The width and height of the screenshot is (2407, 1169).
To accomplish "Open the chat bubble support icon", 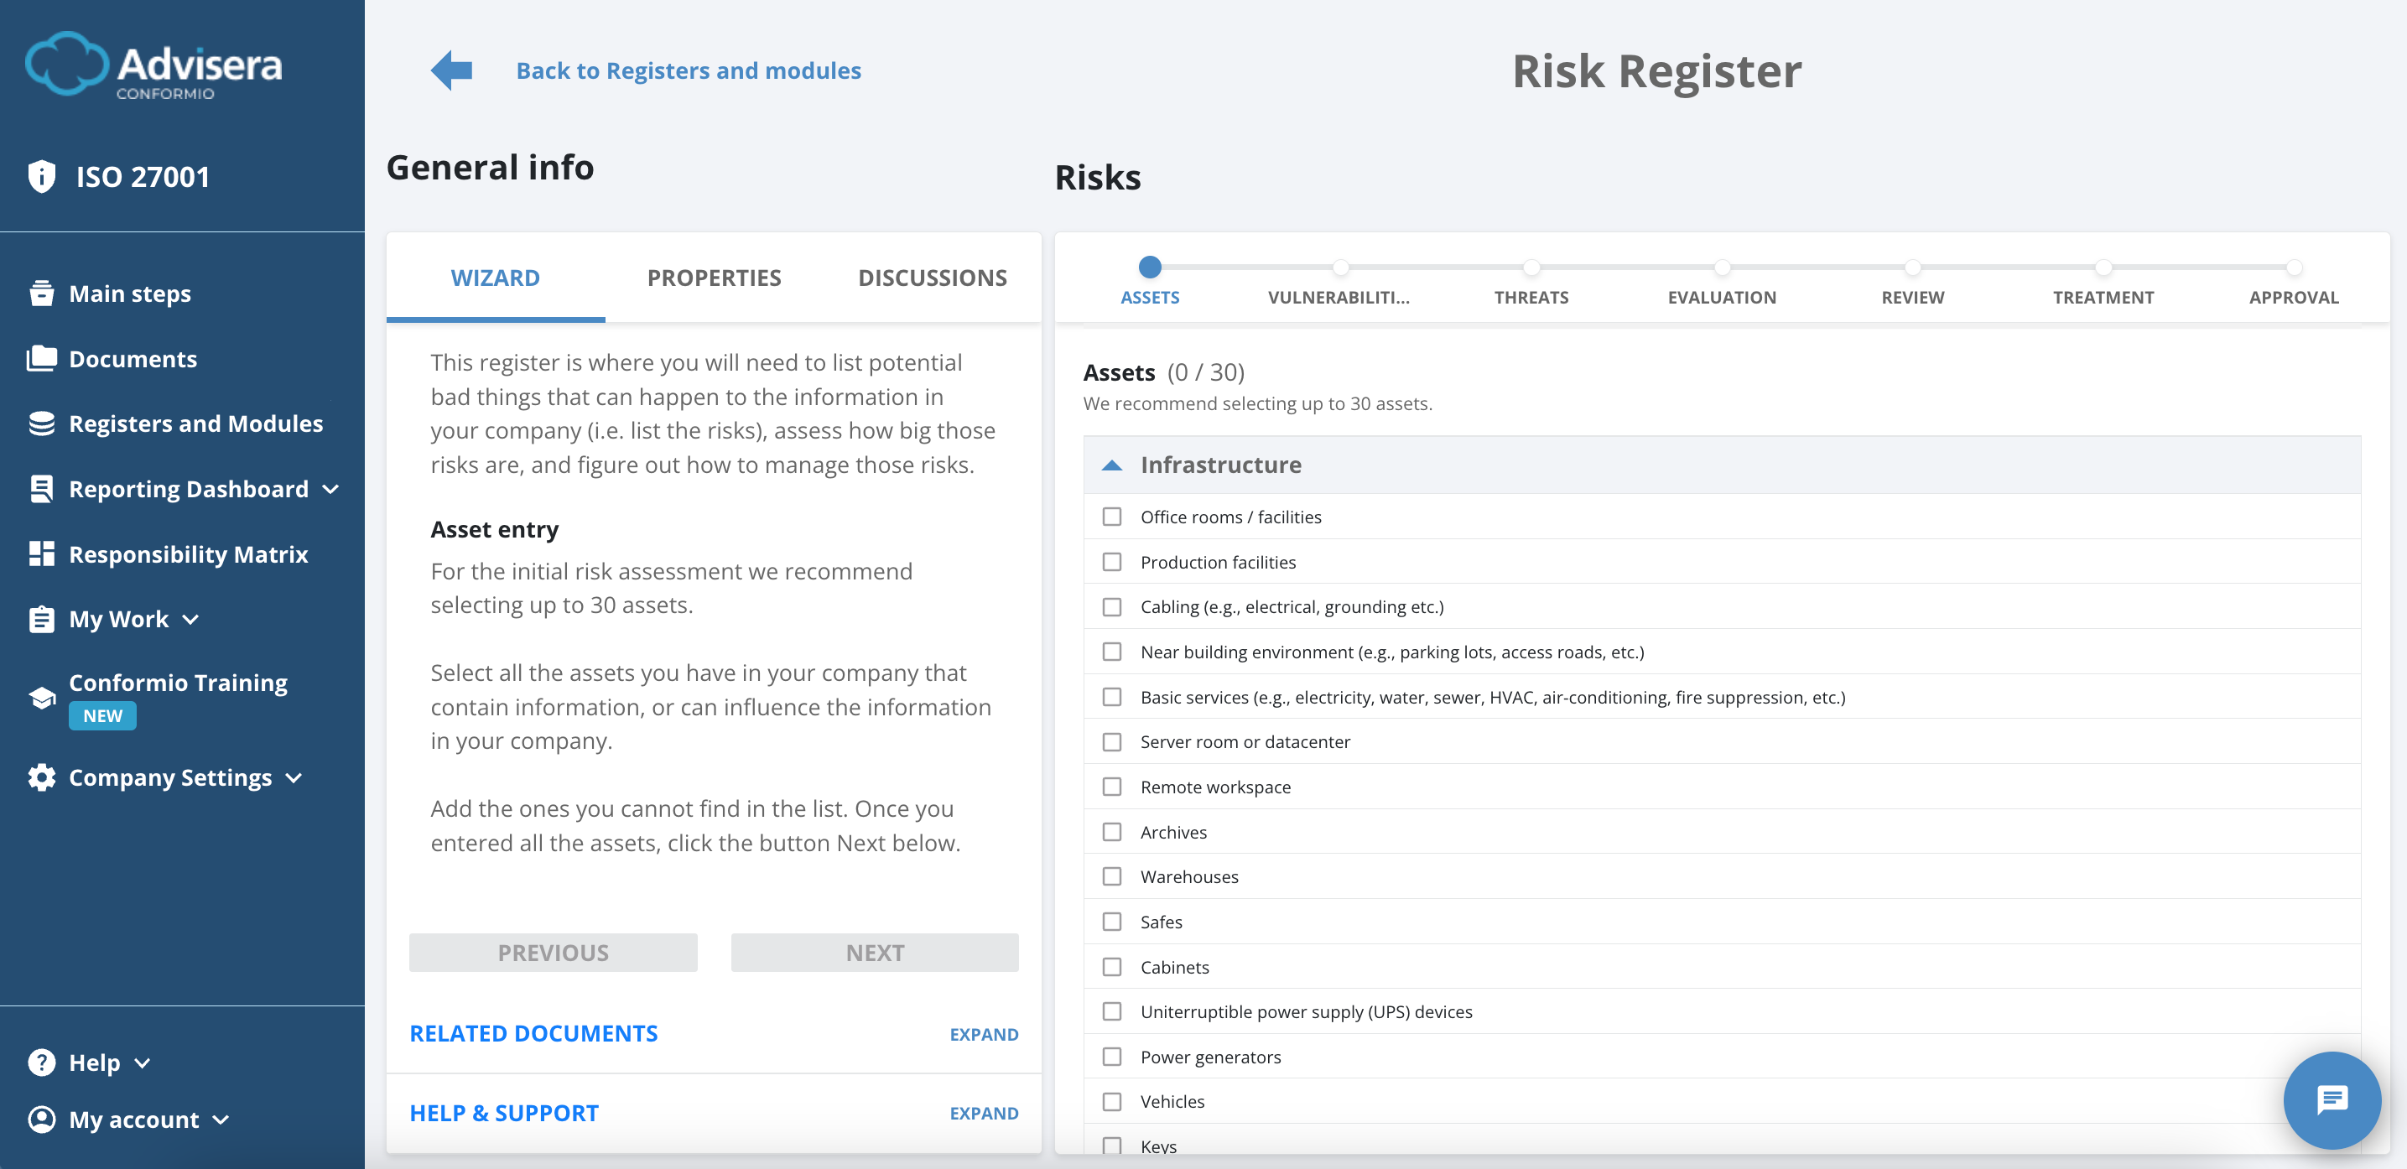I will click(x=2332, y=1100).
